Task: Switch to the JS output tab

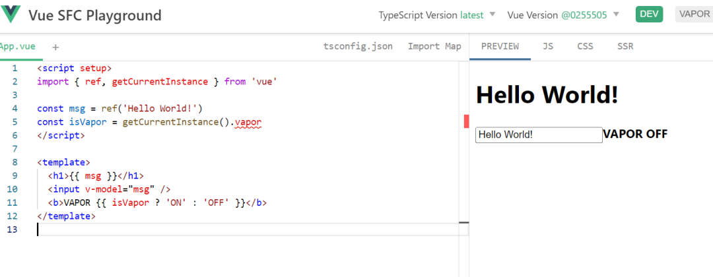Action: pyautogui.click(x=548, y=46)
